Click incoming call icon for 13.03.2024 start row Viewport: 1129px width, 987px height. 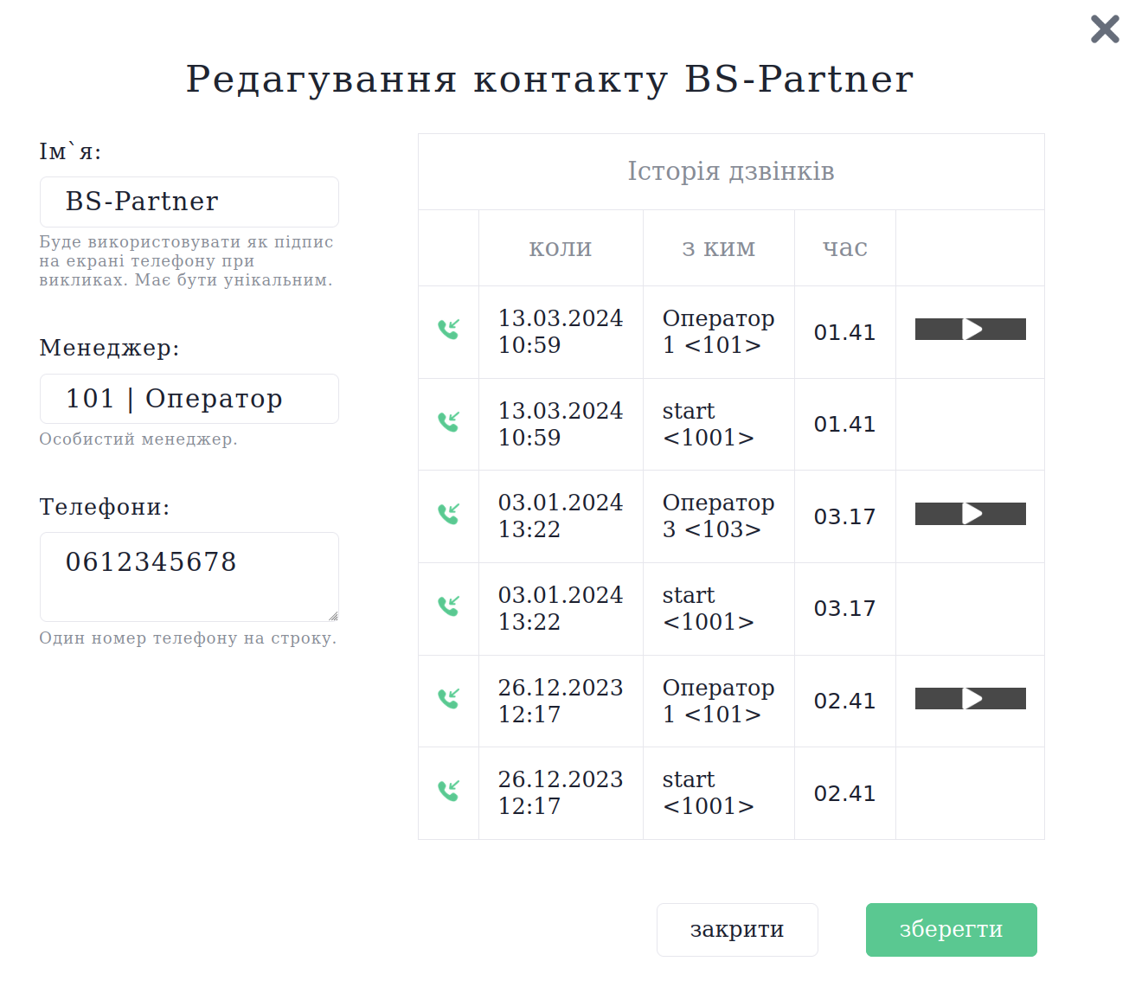[x=448, y=422]
